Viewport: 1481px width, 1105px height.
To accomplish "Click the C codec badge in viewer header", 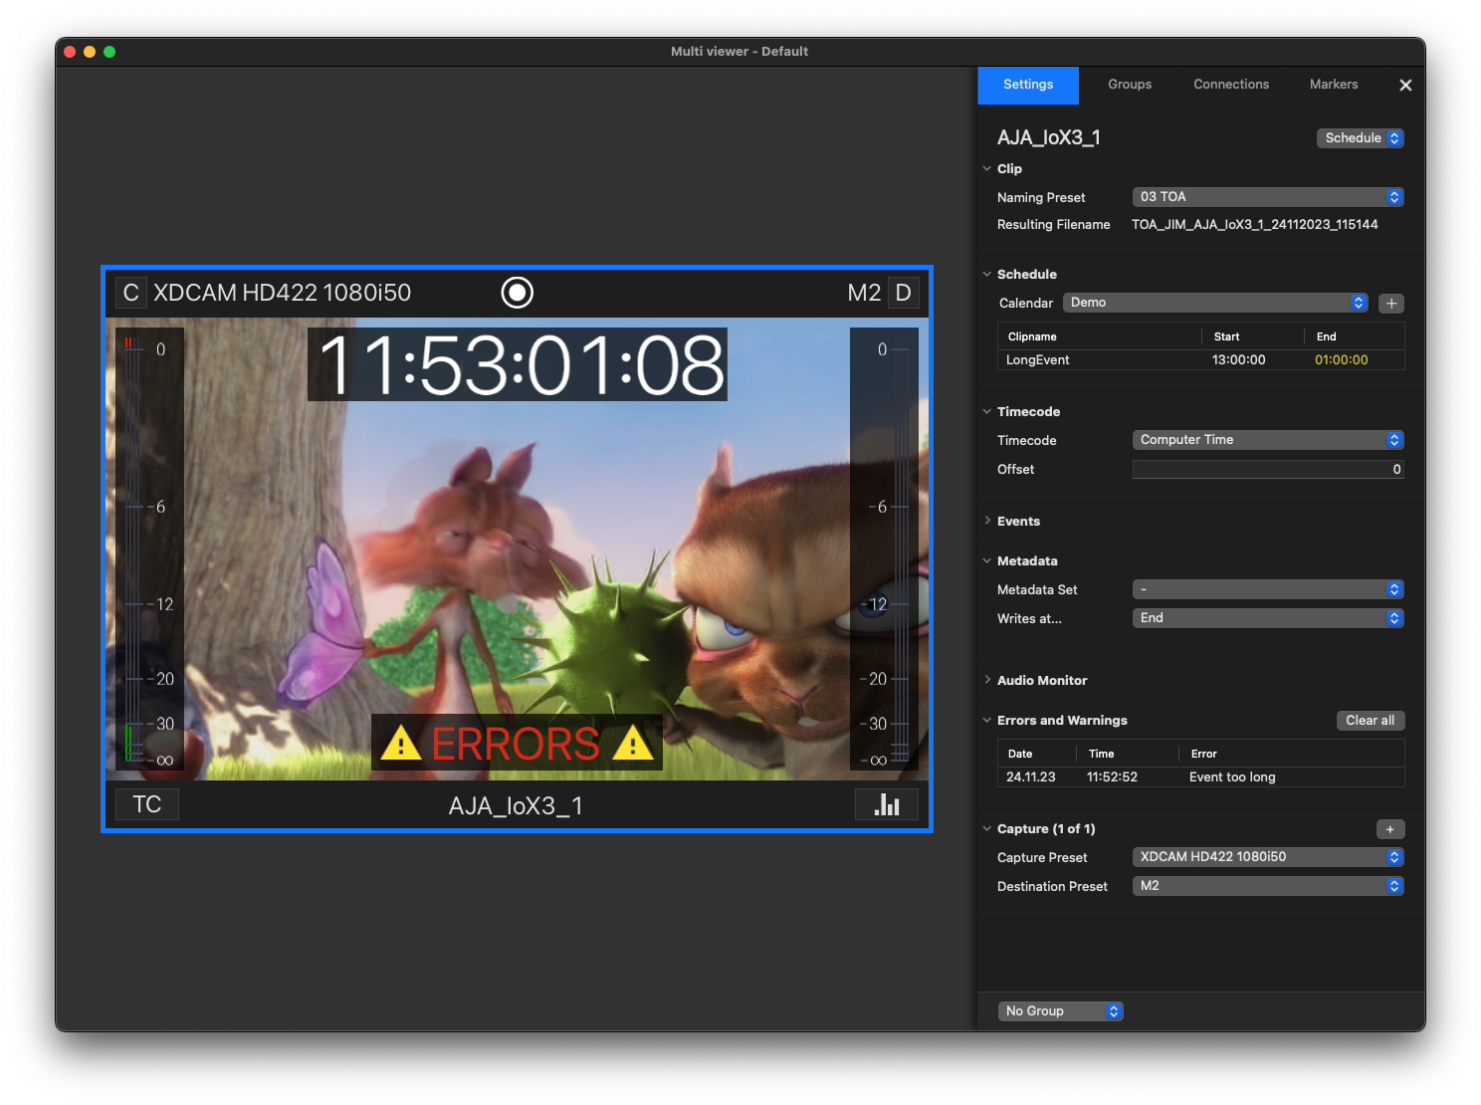I will tap(131, 293).
